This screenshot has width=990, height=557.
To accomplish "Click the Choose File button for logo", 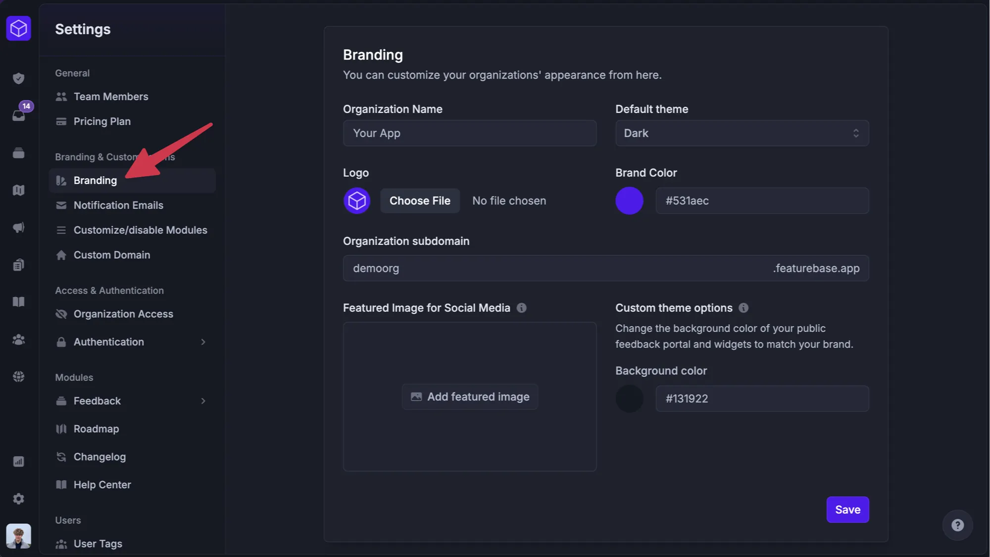I will pos(420,201).
